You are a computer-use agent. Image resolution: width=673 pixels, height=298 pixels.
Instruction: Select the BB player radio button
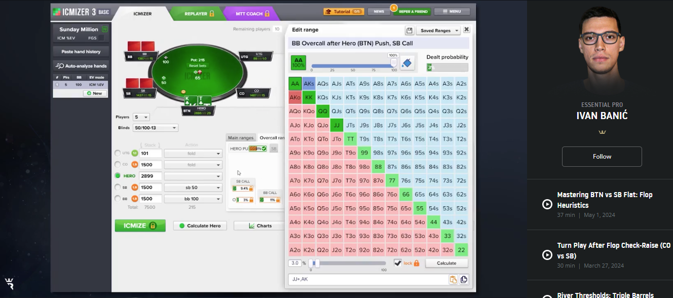point(118,199)
